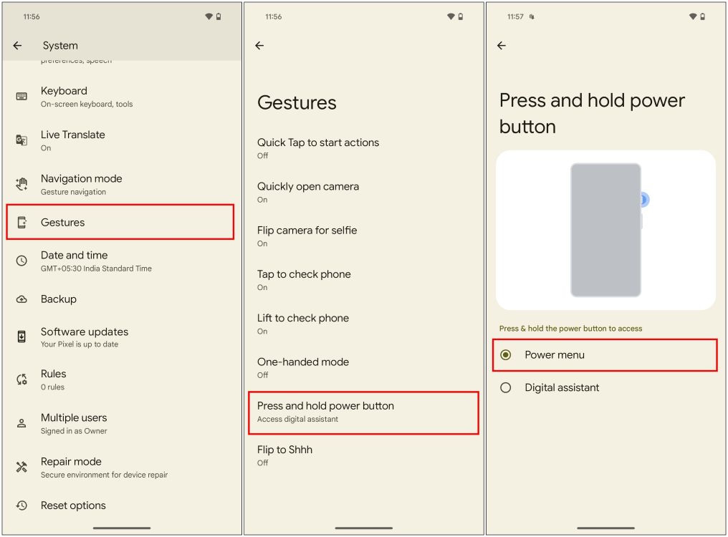Tap the Reset options history icon
Viewport: 728px width, 537px height.
[x=21, y=505]
